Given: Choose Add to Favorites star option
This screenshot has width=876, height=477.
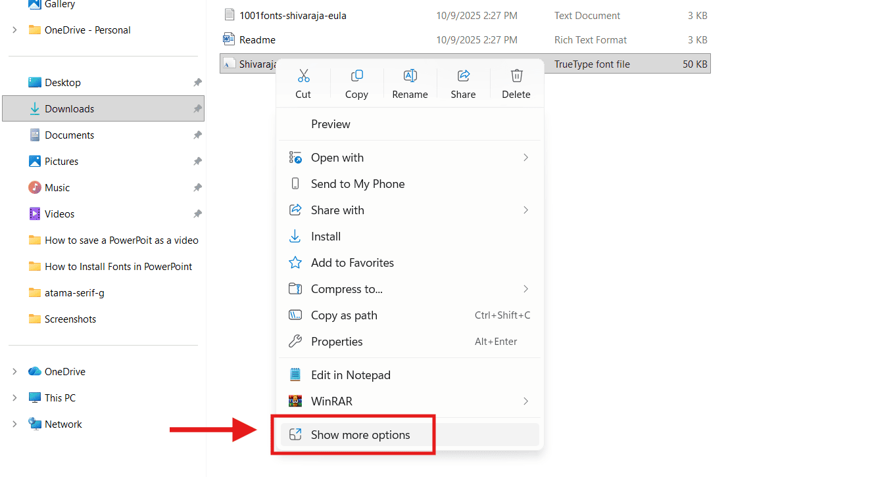Looking at the screenshot, I should point(352,263).
